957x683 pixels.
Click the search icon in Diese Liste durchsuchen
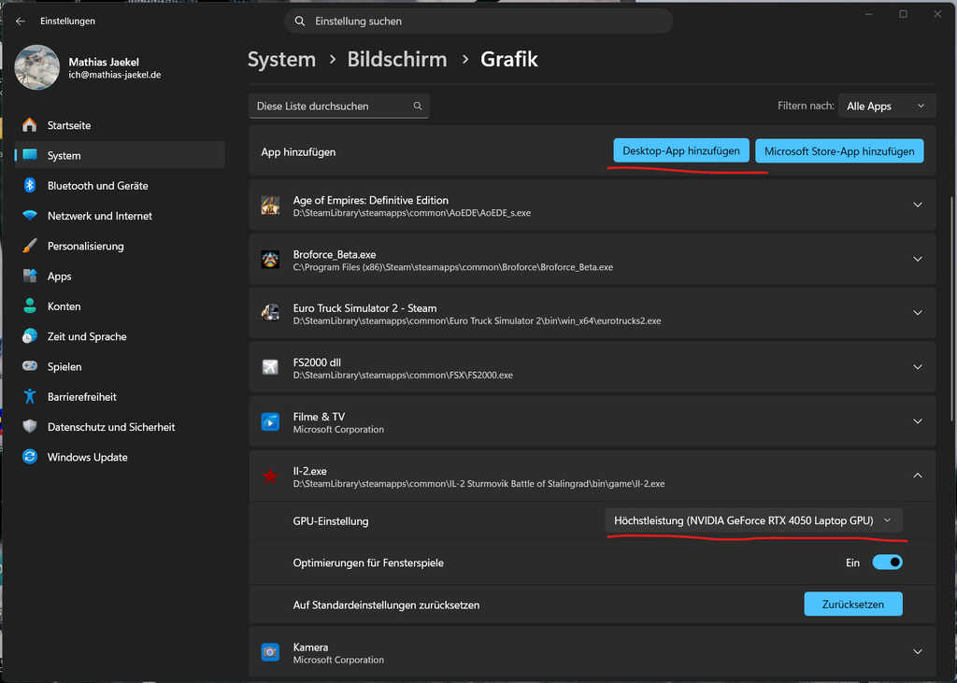pyautogui.click(x=418, y=106)
